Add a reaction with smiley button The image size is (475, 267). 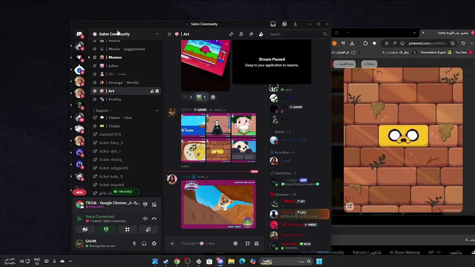pyautogui.click(x=213, y=97)
